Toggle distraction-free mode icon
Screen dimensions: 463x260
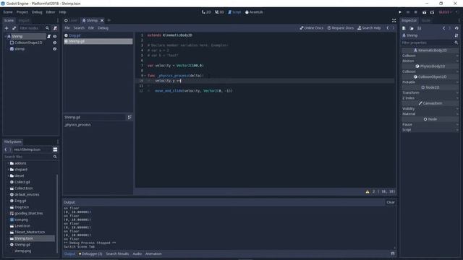(394, 20)
